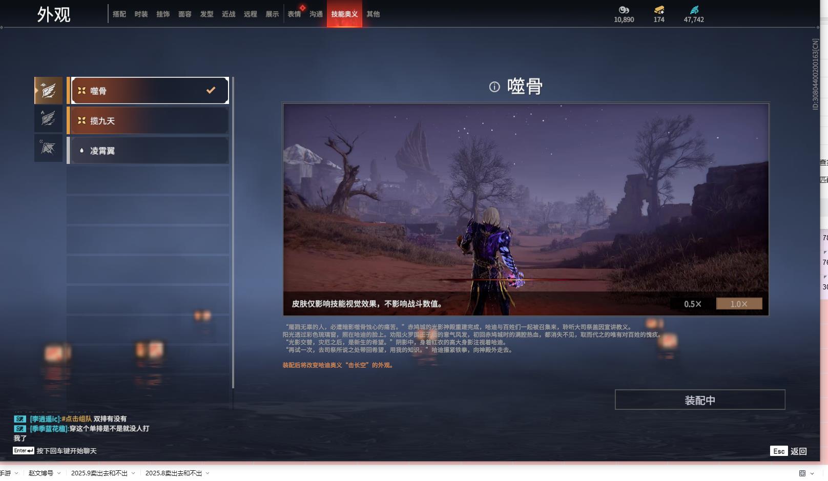The image size is (828, 481).
Task: Select the 噬骨 skin entry
Action: point(150,91)
